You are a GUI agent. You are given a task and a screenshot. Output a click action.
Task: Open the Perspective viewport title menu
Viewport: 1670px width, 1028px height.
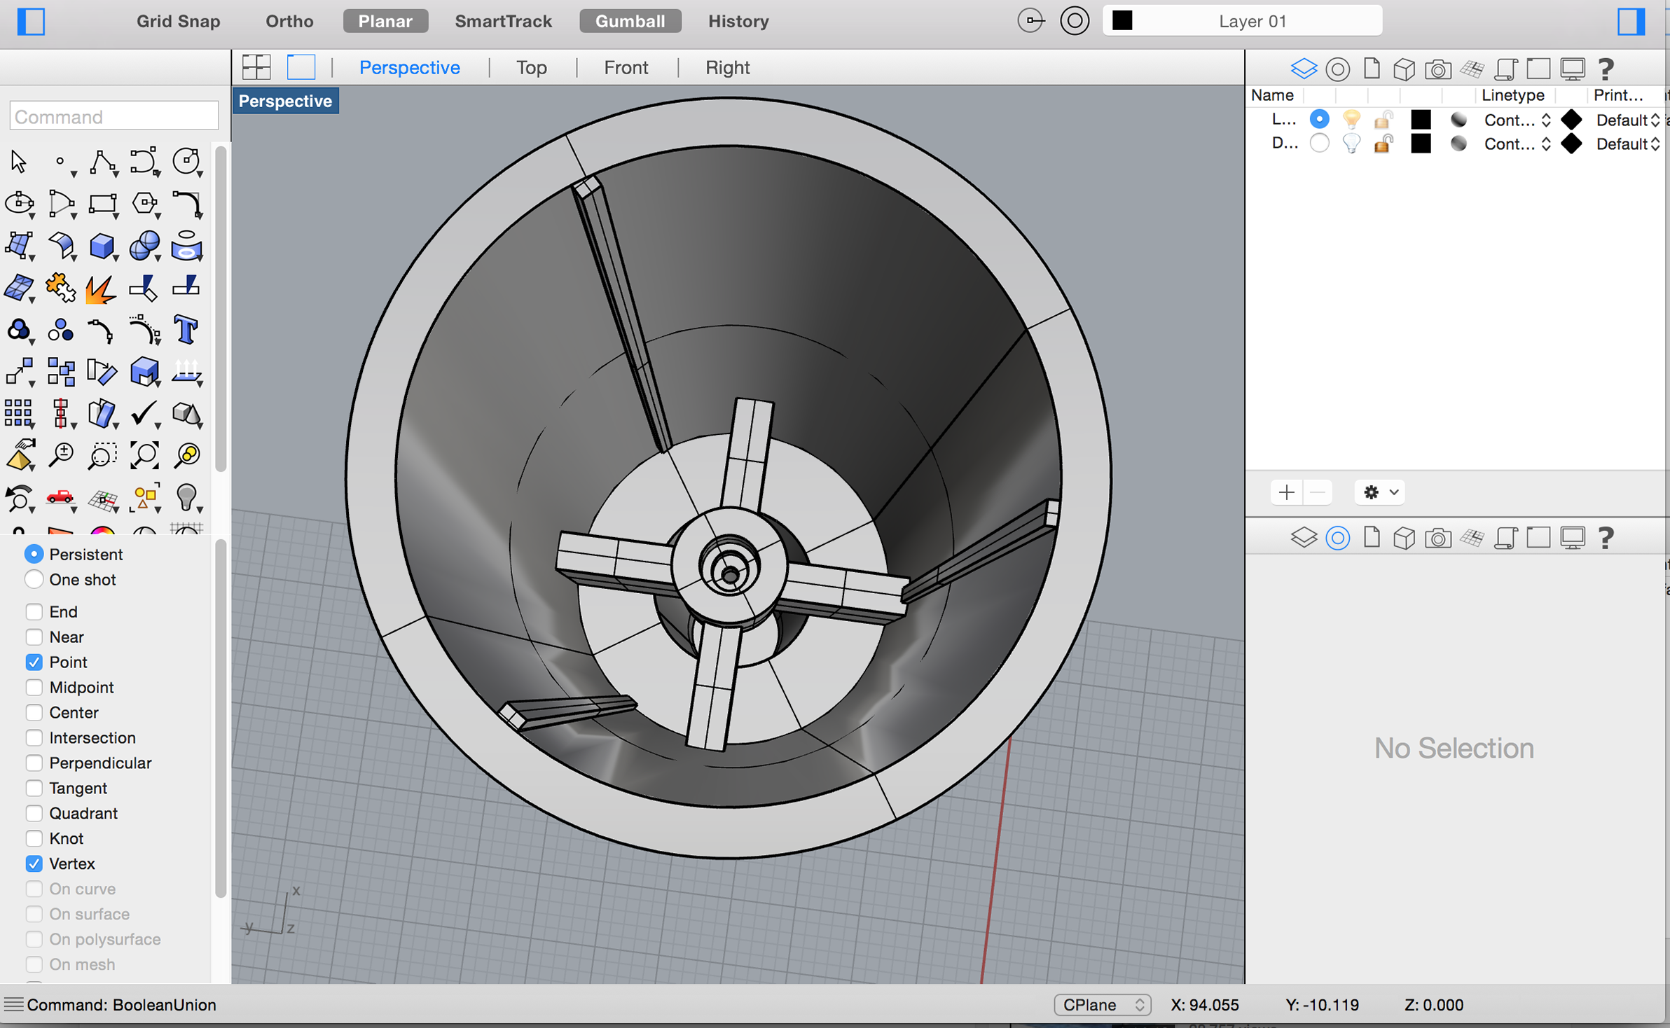pos(285,101)
